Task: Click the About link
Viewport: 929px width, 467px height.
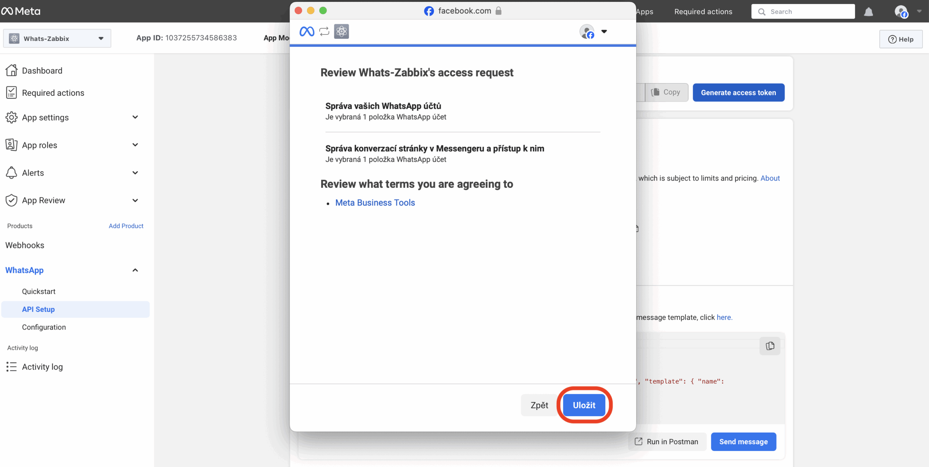Action: [x=770, y=178]
